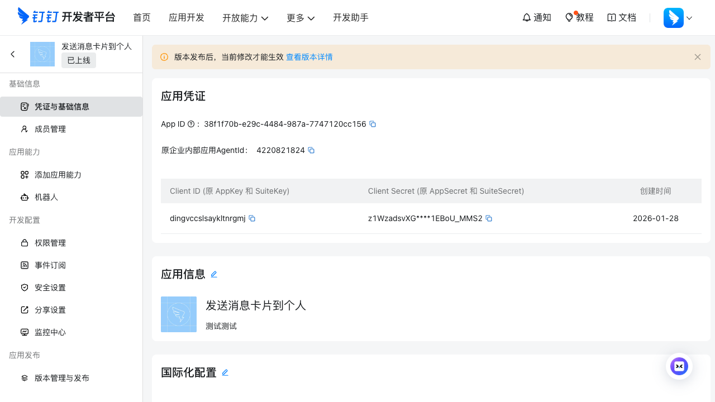Screen dimensions: 715x402
Task: Click the App ID help question-mark icon
Action: click(x=192, y=124)
